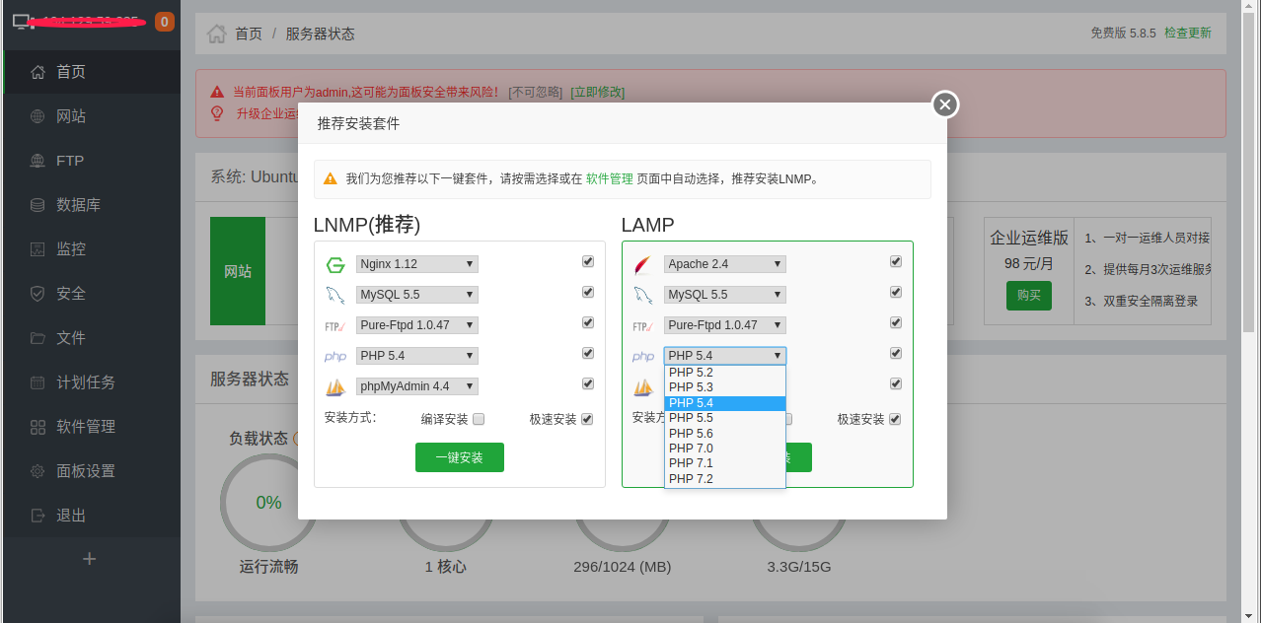
Task: Uncheck the MySQL 5.5 checkbox in LAMP
Action: point(896,293)
